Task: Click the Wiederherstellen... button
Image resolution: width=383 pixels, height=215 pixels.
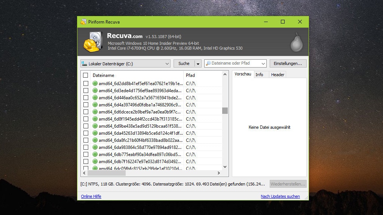Action: coord(288,184)
